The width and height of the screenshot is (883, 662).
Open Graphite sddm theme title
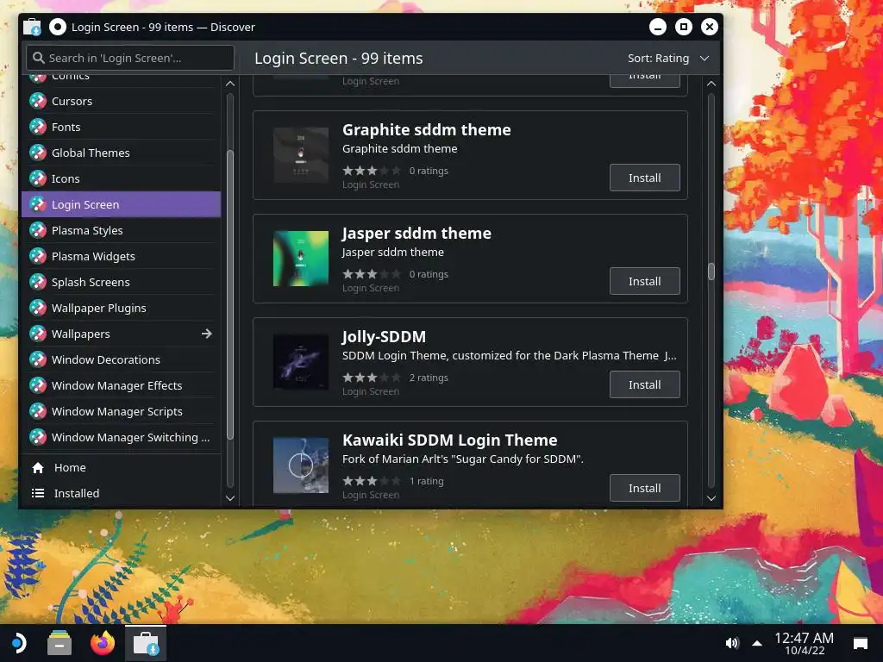coord(426,130)
